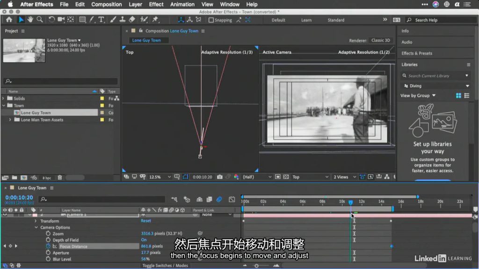This screenshot has height=269, width=479.
Task: Click the Local Axis Mode icon
Action: click(181, 20)
